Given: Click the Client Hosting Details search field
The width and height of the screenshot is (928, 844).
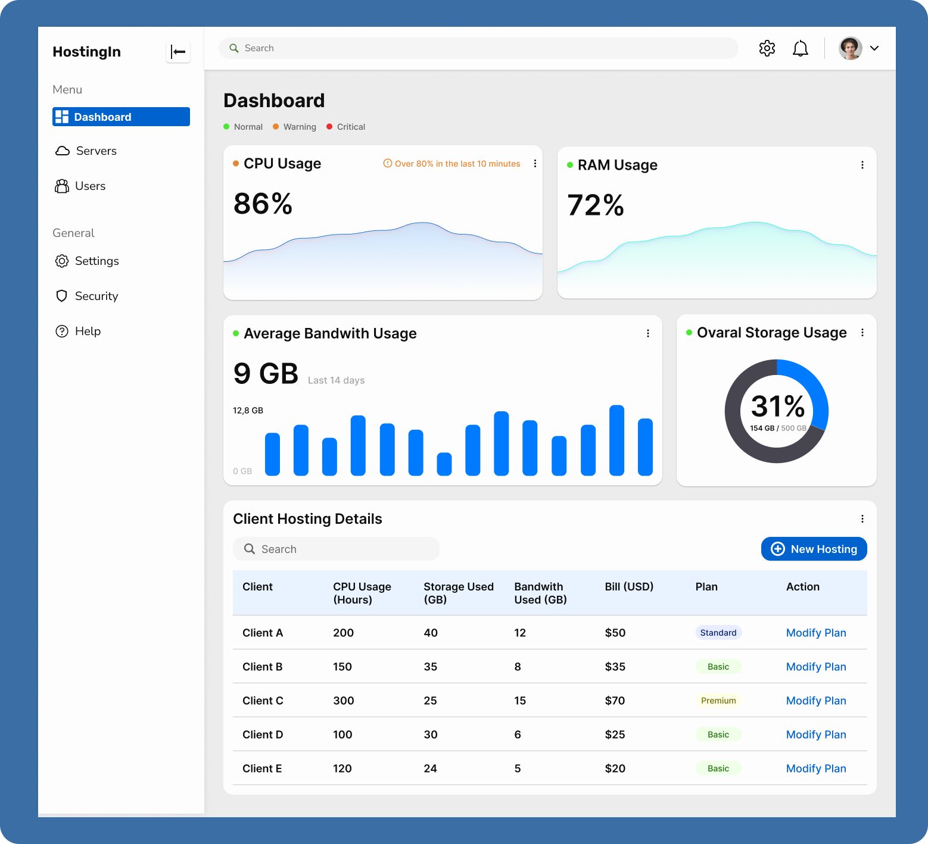Looking at the screenshot, I should [335, 549].
